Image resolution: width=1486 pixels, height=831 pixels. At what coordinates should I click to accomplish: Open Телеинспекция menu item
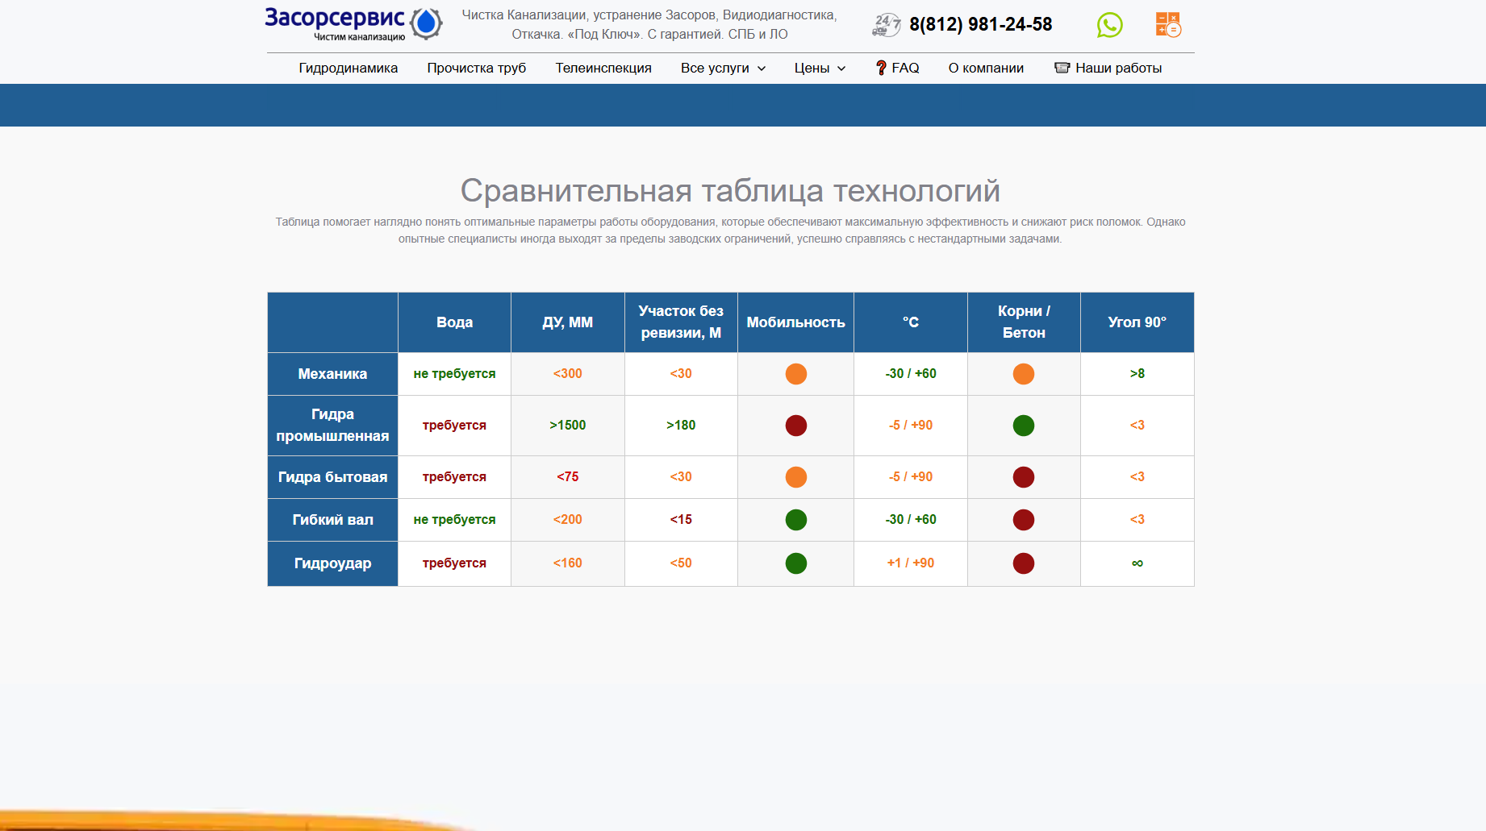(603, 68)
